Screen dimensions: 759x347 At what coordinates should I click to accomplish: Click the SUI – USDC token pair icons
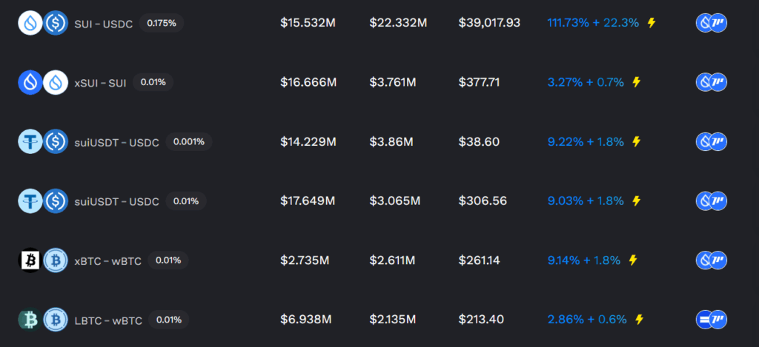(42, 23)
